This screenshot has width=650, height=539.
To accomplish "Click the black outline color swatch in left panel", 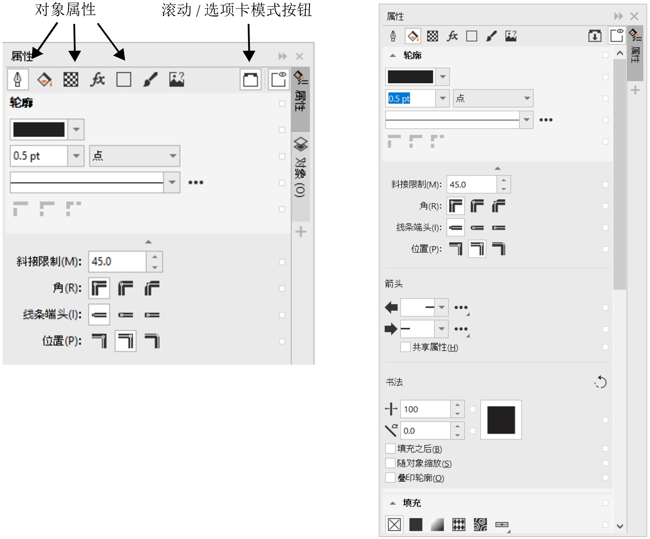I will tap(39, 129).
